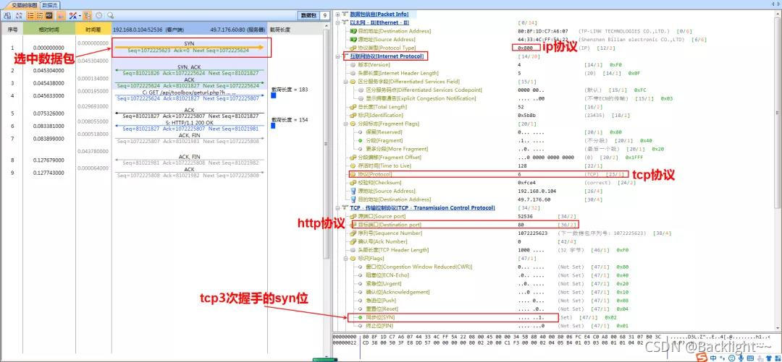Click the blue bar for 载荷长度 = 183
782x362 pixels.
point(273,95)
